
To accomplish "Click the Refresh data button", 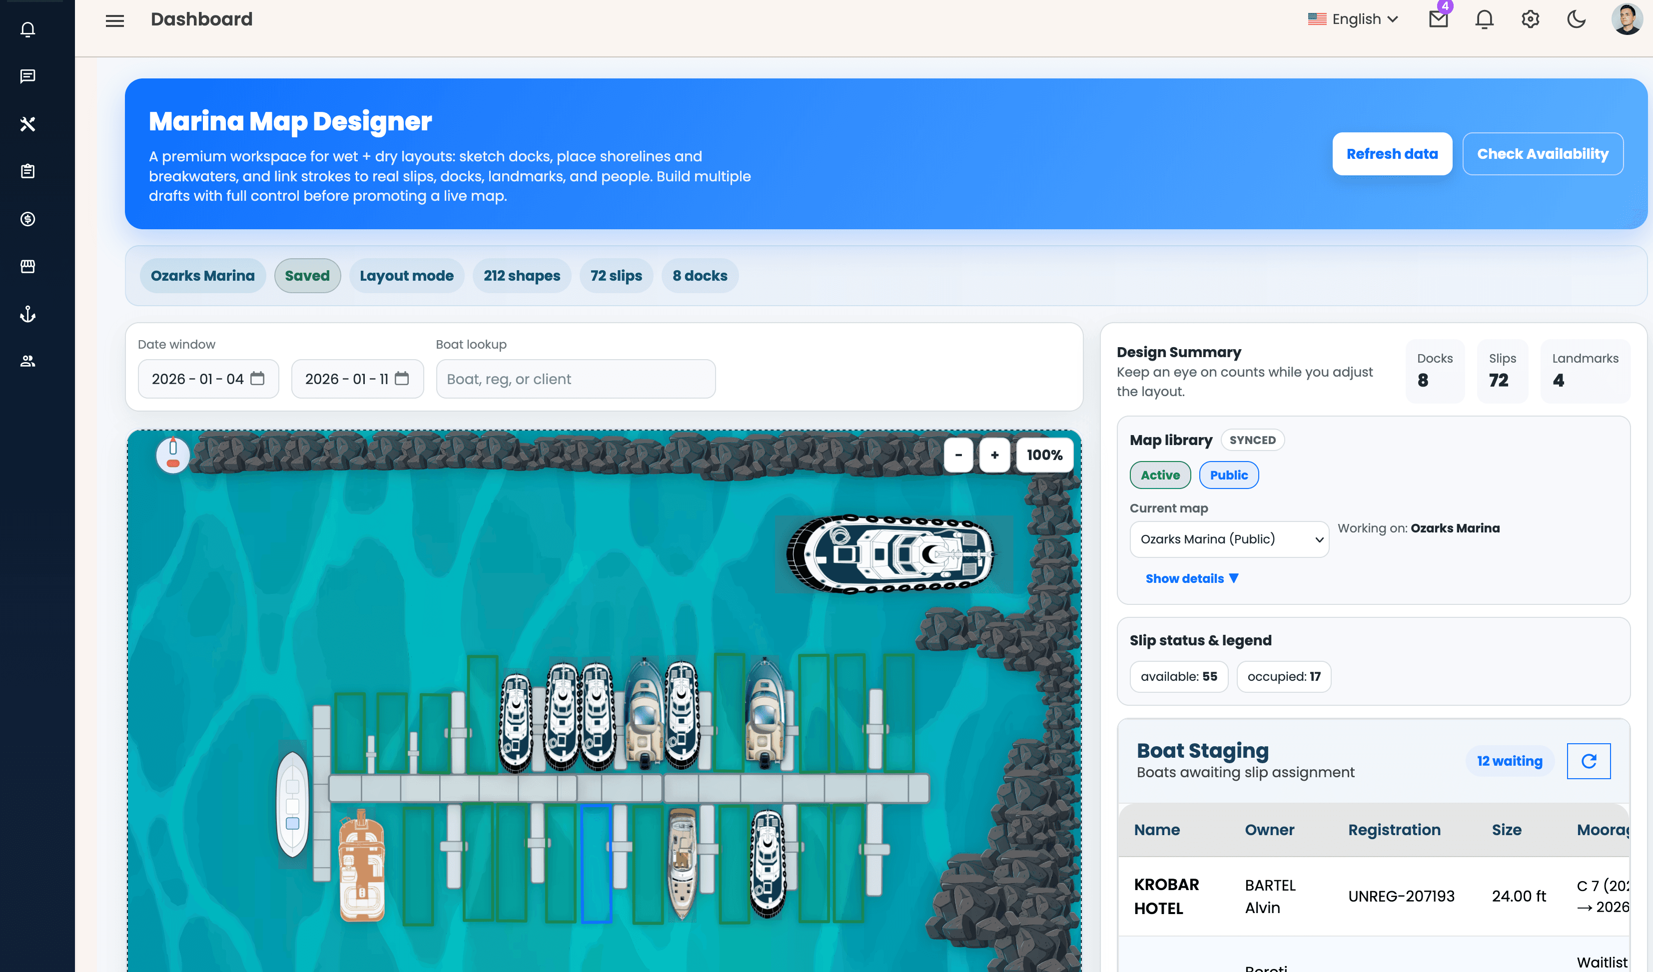I will tap(1391, 153).
